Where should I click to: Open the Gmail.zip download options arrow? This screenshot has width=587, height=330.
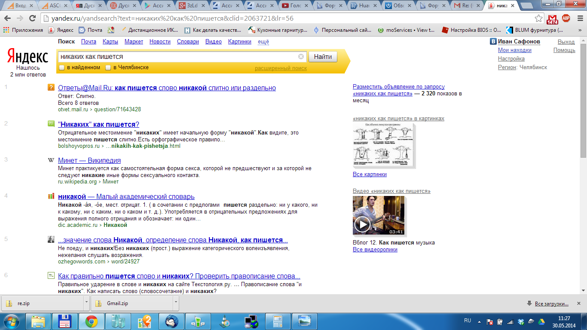tap(175, 302)
